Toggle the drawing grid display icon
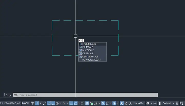This screenshot has height=106, width=185. point(32,103)
